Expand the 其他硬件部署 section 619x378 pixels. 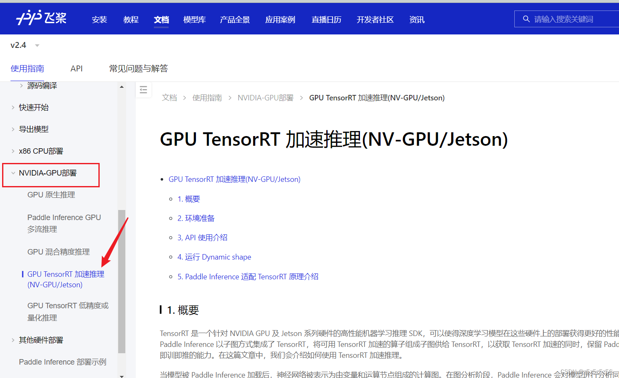[13, 340]
